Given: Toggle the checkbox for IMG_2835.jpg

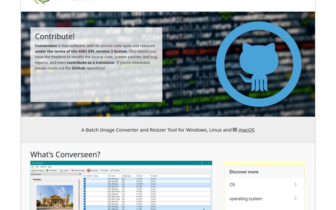Looking at the screenshot, I should point(85,206).
